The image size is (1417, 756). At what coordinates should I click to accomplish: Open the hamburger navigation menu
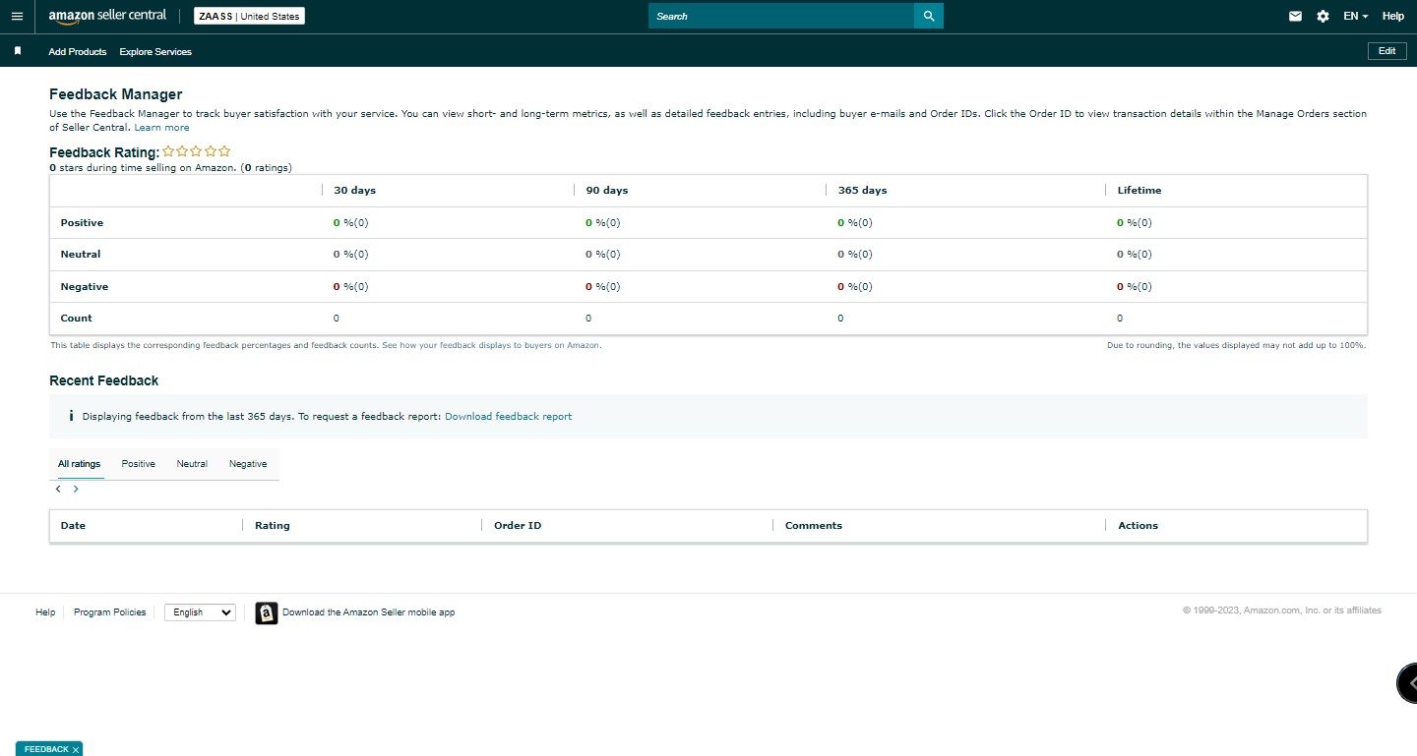tap(17, 17)
